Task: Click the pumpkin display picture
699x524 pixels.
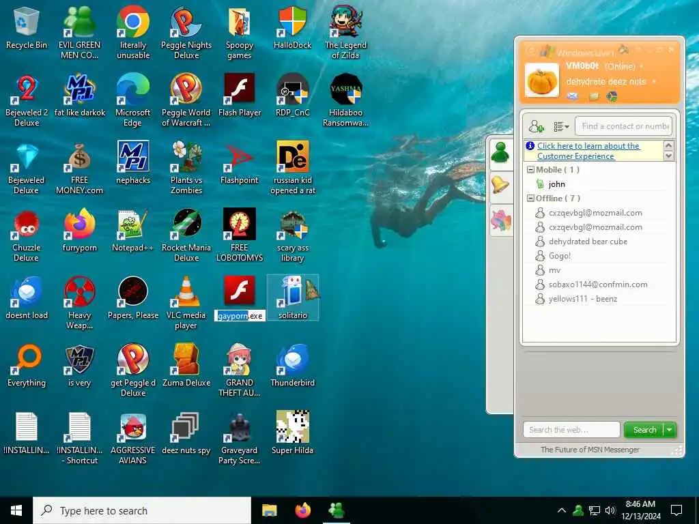Action: [541, 81]
